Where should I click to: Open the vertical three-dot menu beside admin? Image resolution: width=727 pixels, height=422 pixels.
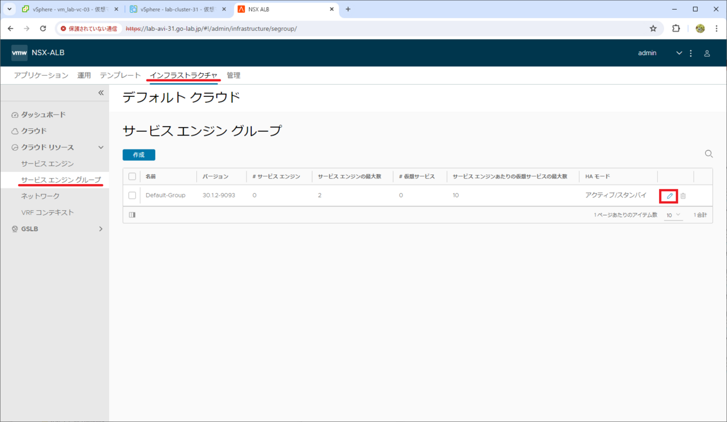coord(691,53)
